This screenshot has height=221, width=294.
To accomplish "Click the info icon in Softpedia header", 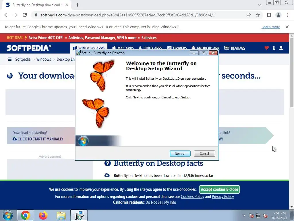I will click(274, 48).
